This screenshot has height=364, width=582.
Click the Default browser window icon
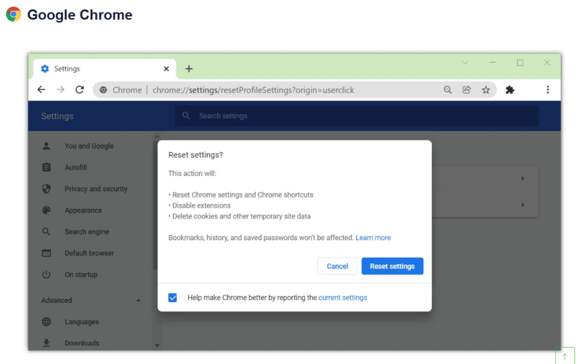click(47, 253)
